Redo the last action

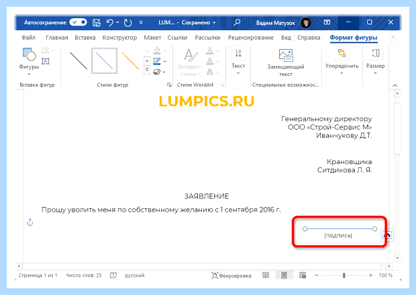coord(127,23)
